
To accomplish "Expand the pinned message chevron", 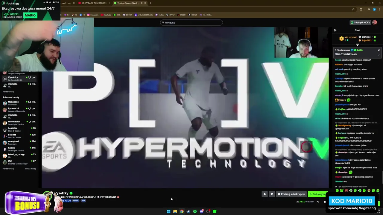I will click(379, 55).
